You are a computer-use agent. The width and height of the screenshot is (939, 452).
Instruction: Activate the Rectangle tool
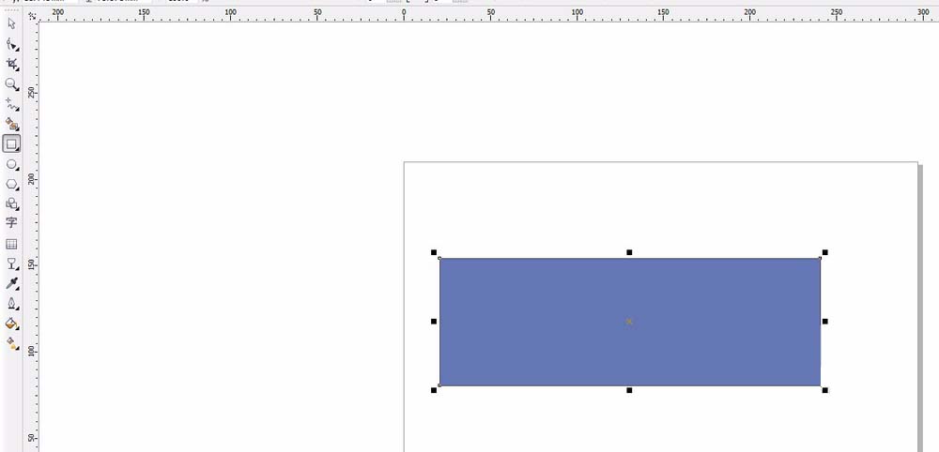click(x=11, y=144)
